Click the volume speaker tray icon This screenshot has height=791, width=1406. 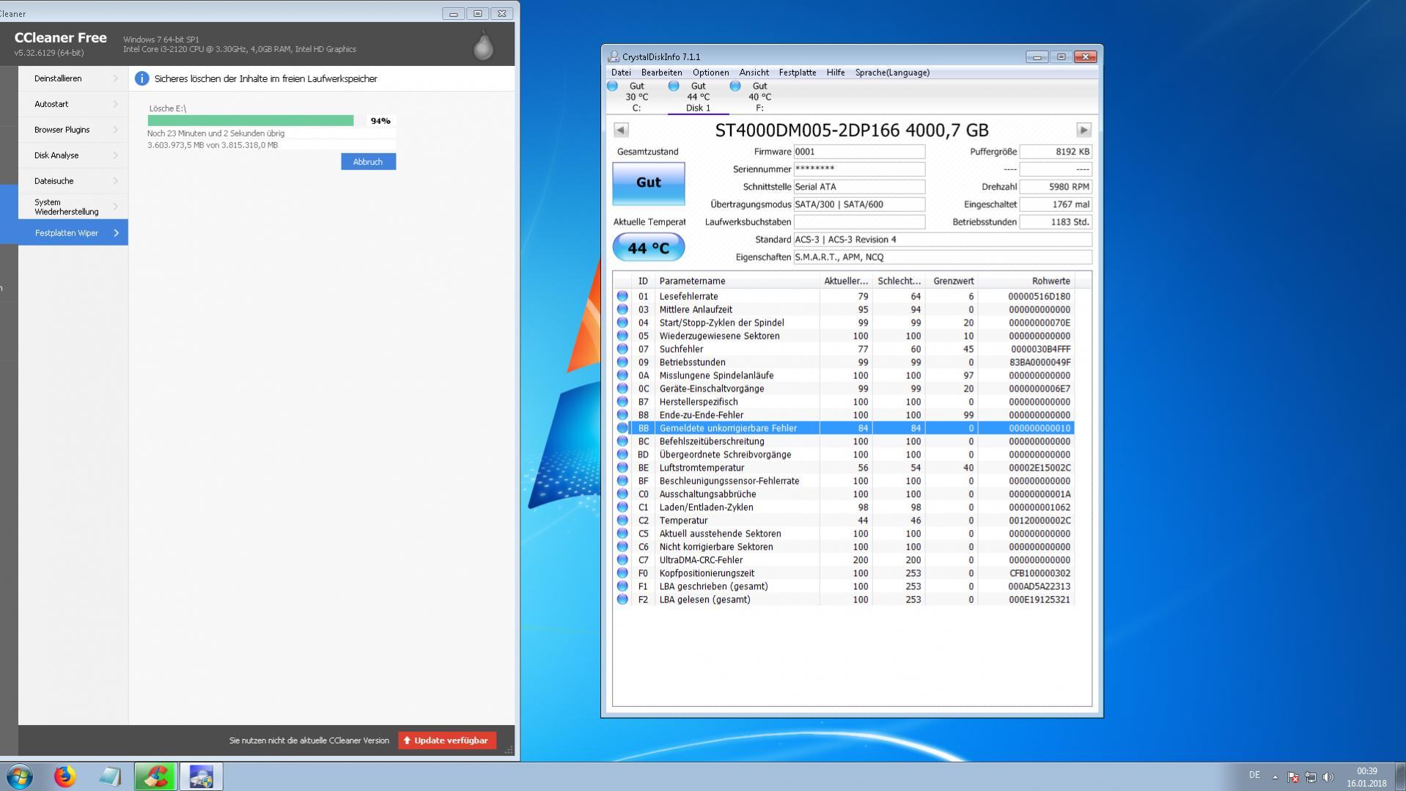[1328, 777]
